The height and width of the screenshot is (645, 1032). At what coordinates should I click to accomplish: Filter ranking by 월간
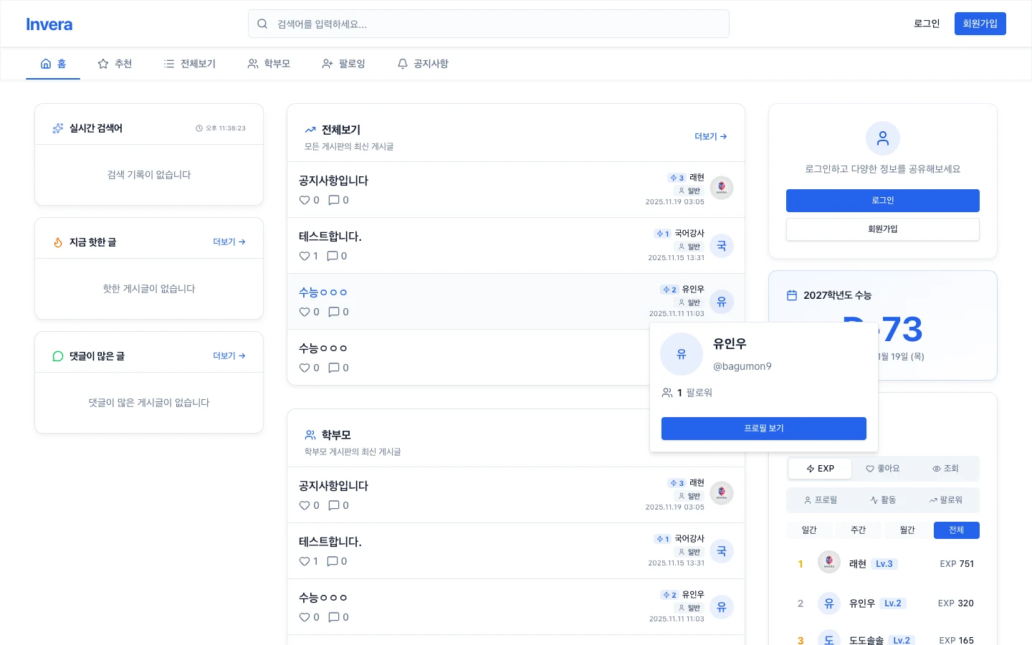coord(907,530)
